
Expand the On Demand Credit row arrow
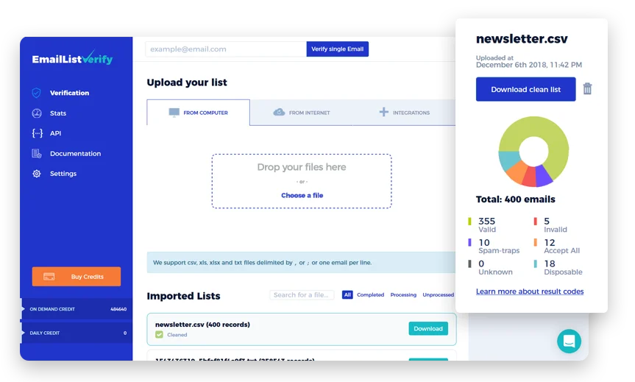pos(23,309)
